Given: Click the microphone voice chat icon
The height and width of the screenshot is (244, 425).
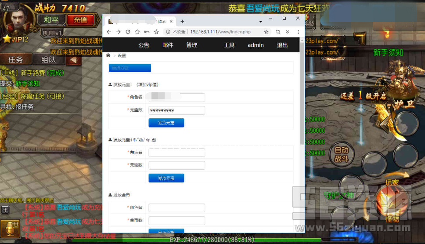Looking at the screenshot, I should tap(9, 229).
